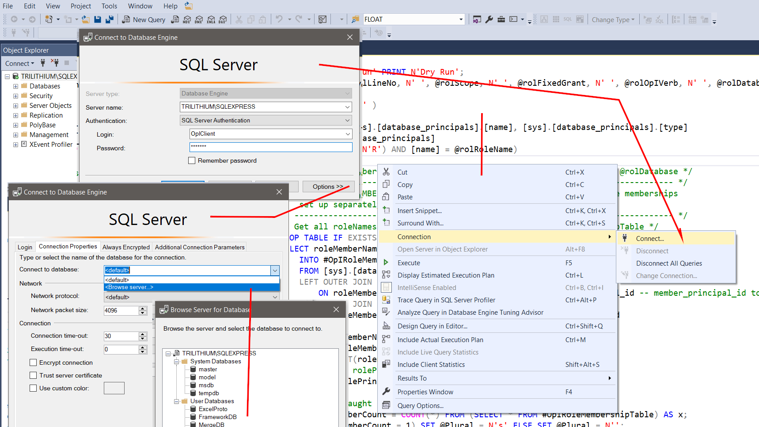759x427 pixels.
Task: Click the green Execute arrow icon
Action: click(x=386, y=263)
